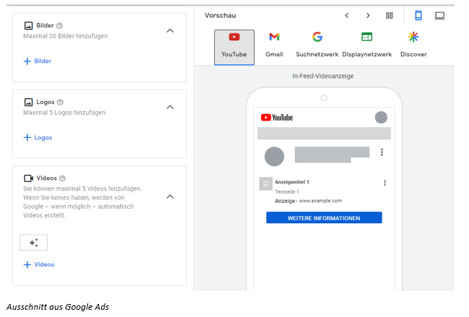Open the Bilder help question mark
469x317 pixels.
(59, 26)
